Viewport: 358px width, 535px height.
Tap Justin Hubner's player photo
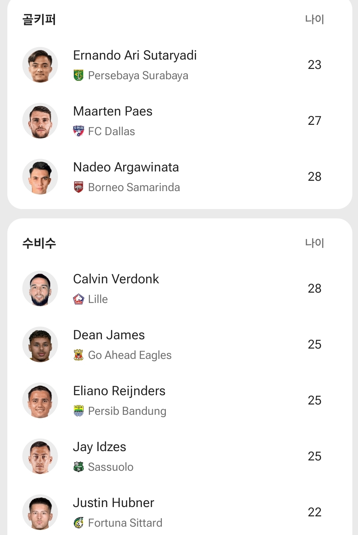coord(40,512)
